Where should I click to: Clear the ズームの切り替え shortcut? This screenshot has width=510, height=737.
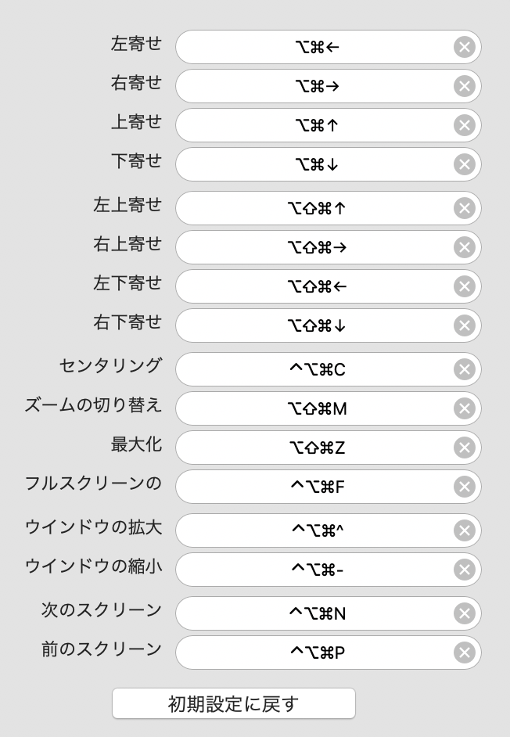click(465, 408)
